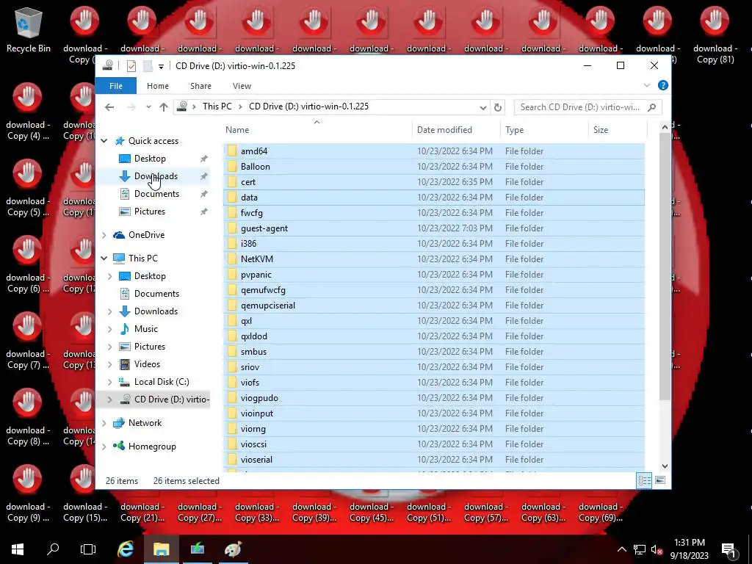Sort by the Type column header
This screenshot has width=752, height=564.
click(x=544, y=130)
